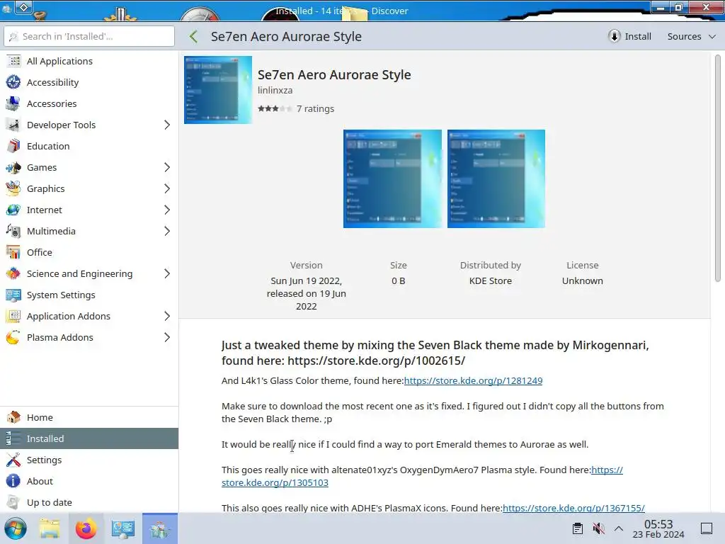Viewport: 725px width, 544px height.
Task: Click the 7 ratings text
Action: [x=315, y=108]
